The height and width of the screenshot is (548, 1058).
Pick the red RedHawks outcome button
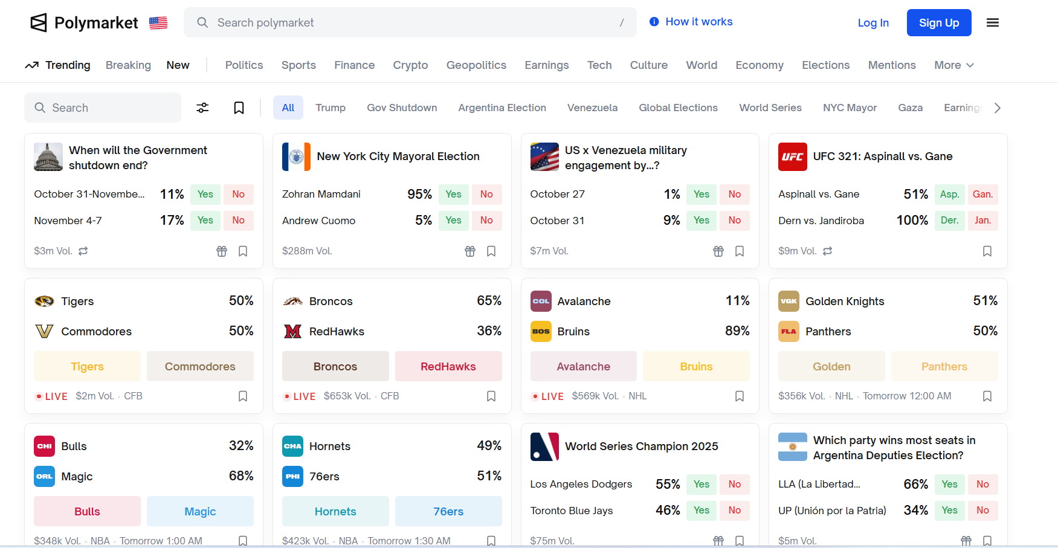(448, 366)
